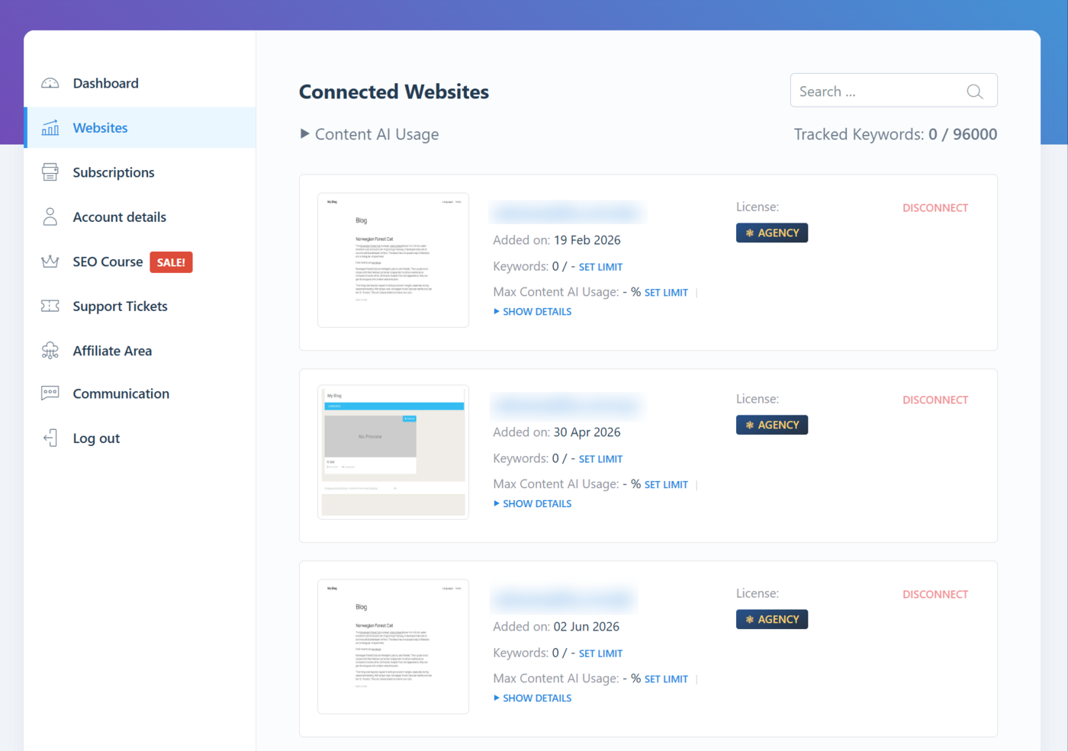Expand SHOW DETAILS for 30 Apr 2026 site
Screen dimensions: 1068x751
(532, 503)
